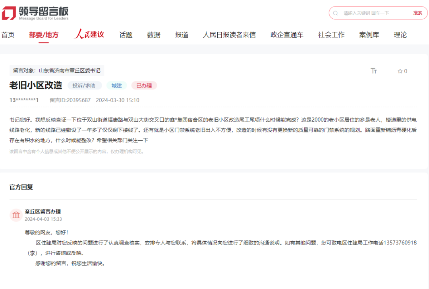Open the 人民建议 navigation tab

tap(89, 34)
